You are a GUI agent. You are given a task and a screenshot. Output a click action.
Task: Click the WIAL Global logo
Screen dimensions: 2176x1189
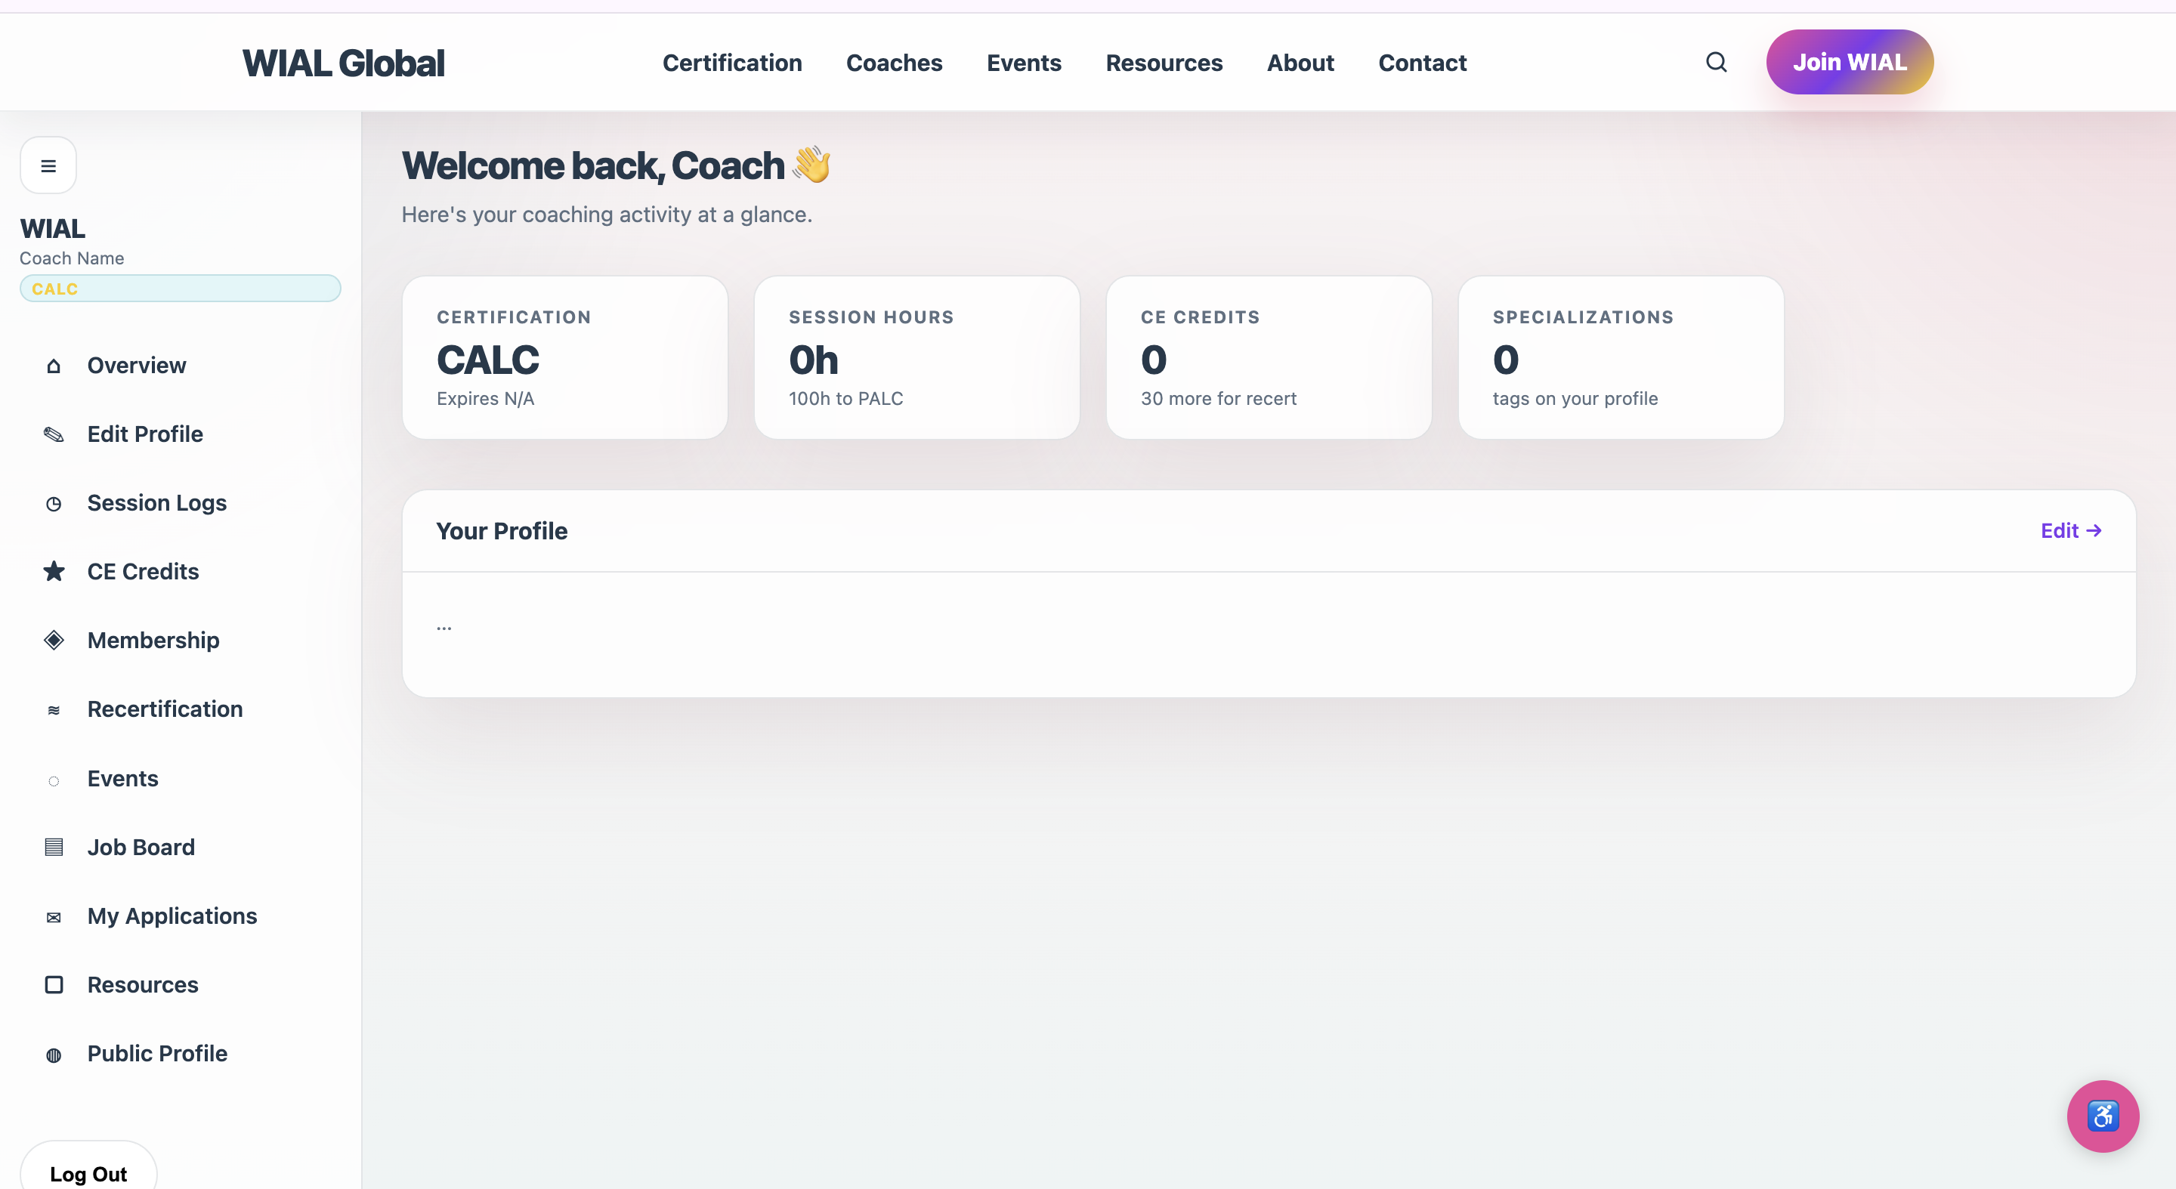343,63
